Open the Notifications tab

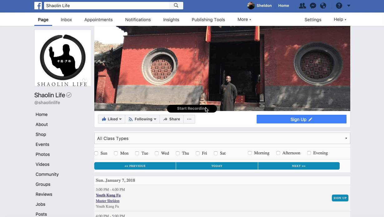[138, 20]
